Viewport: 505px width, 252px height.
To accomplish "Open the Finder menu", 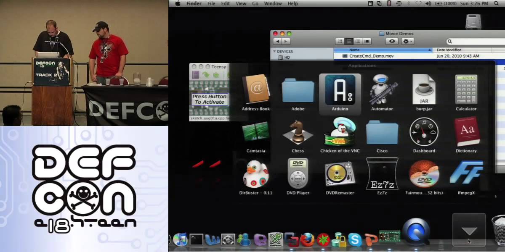I will coord(194,3).
